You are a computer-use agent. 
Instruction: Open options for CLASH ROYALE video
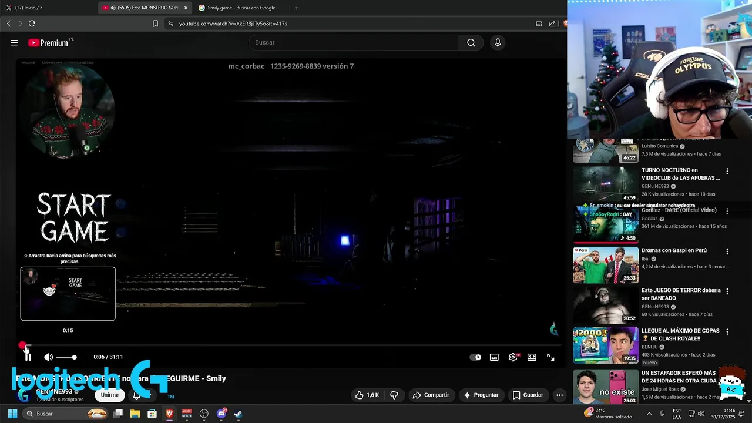(727, 332)
